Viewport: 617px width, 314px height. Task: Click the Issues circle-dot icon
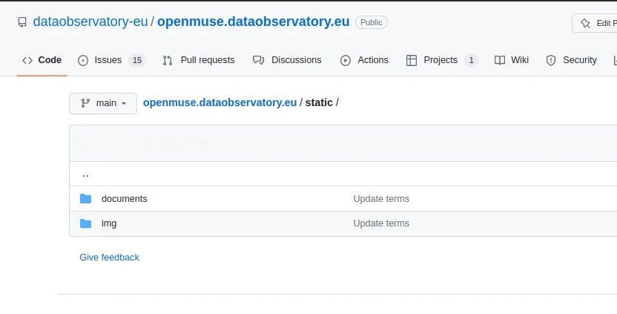coord(83,60)
